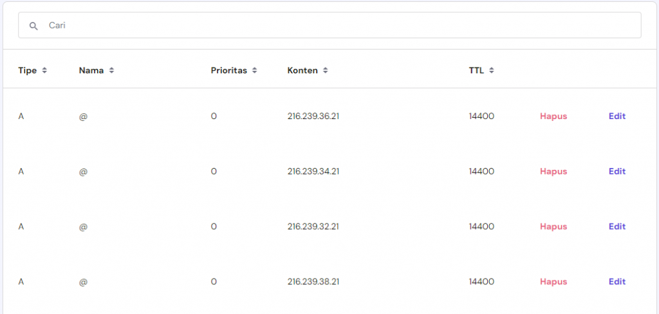This screenshot has width=659, height=314.
Task: Click the Nama column header
Action: [x=91, y=71]
